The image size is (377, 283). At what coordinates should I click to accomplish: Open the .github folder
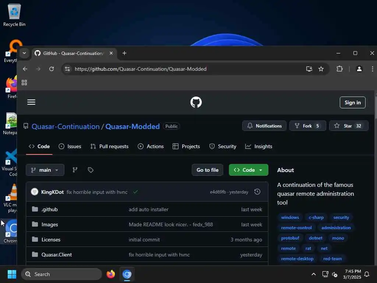[x=50, y=209]
